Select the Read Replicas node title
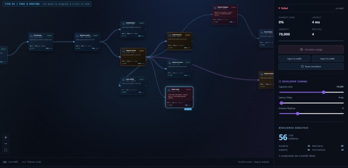This screenshot has height=168, width=348. pyautogui.click(x=268, y=32)
